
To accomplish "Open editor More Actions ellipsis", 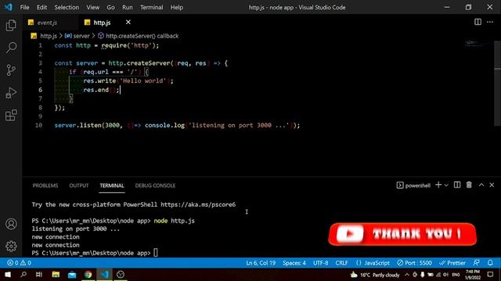I will [x=490, y=22].
